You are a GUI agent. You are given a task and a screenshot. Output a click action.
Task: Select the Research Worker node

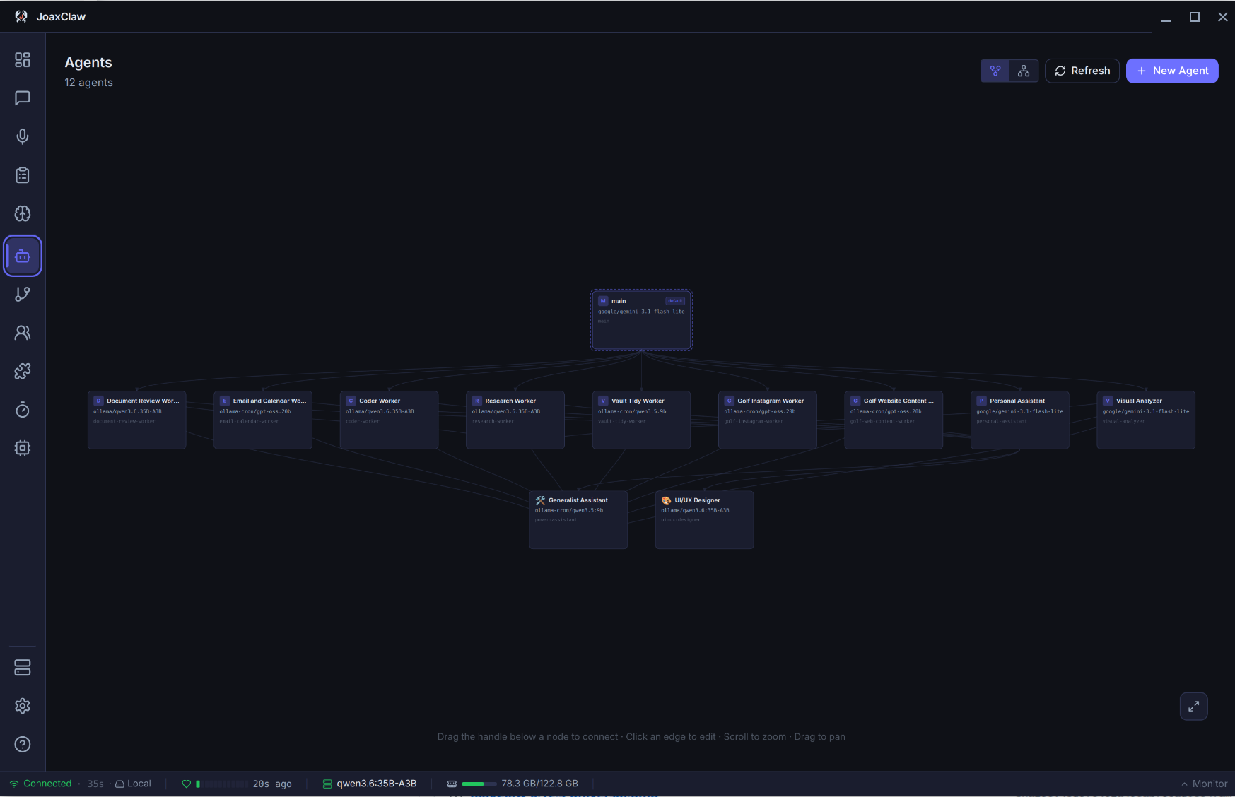(x=515, y=420)
